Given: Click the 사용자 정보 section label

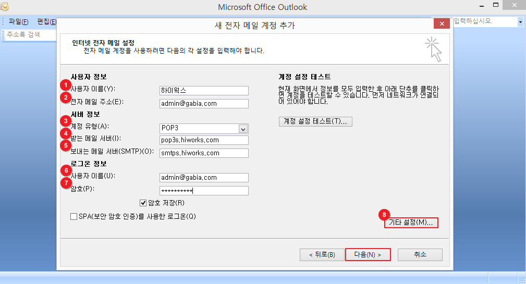Looking at the screenshot, I should tap(89, 77).
